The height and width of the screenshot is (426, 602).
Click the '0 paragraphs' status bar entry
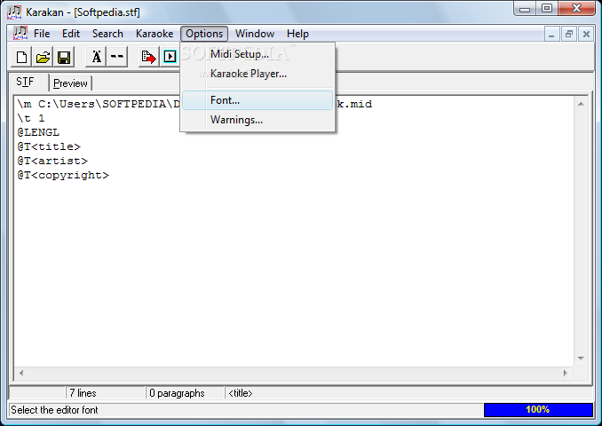(x=185, y=393)
